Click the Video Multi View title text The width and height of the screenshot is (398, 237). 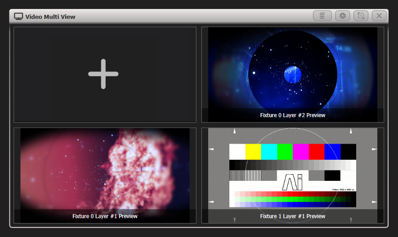pyautogui.click(x=50, y=17)
